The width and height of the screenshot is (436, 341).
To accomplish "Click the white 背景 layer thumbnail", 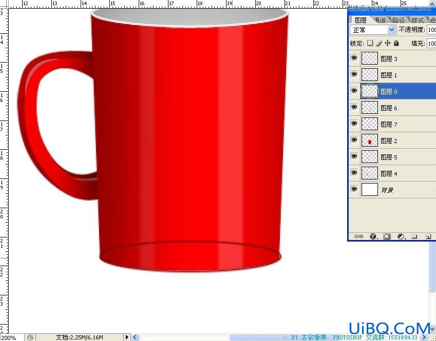I will tap(370, 189).
